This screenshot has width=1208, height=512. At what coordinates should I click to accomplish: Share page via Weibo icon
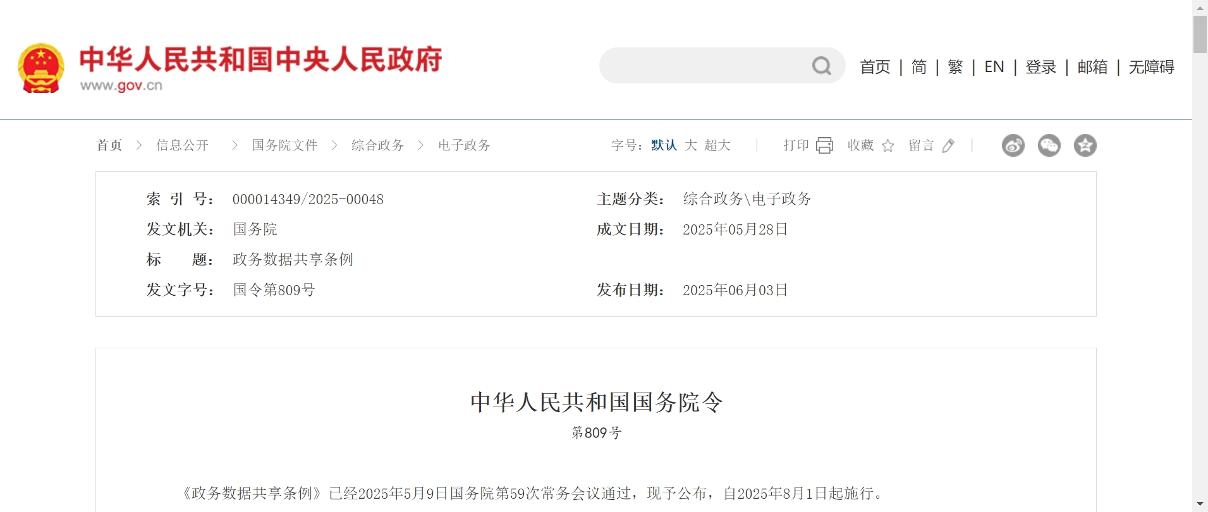[1013, 145]
